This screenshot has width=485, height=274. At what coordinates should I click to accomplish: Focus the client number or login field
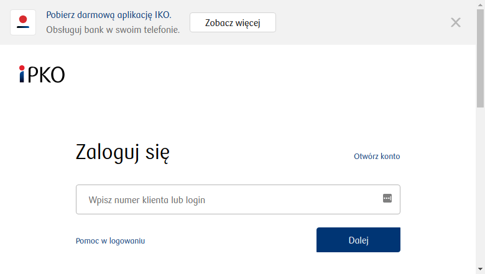coord(238,199)
